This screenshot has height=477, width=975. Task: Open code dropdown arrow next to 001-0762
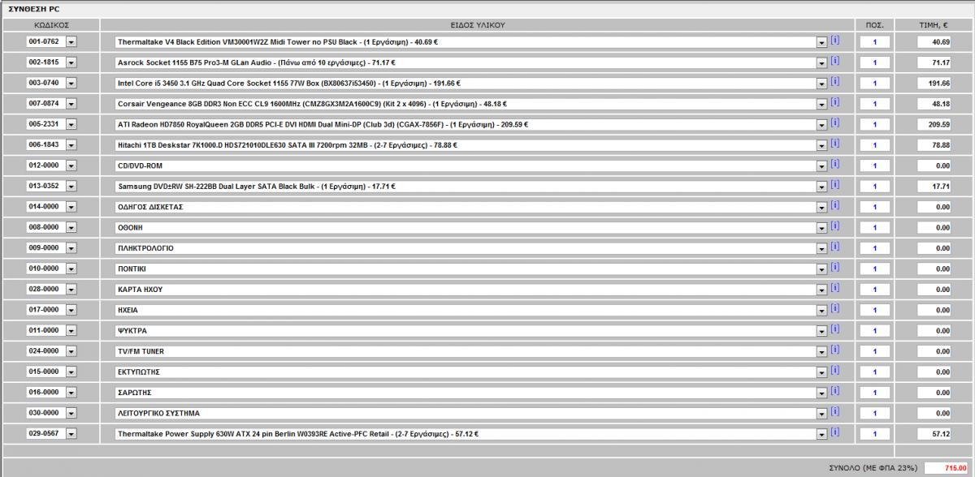(x=71, y=41)
